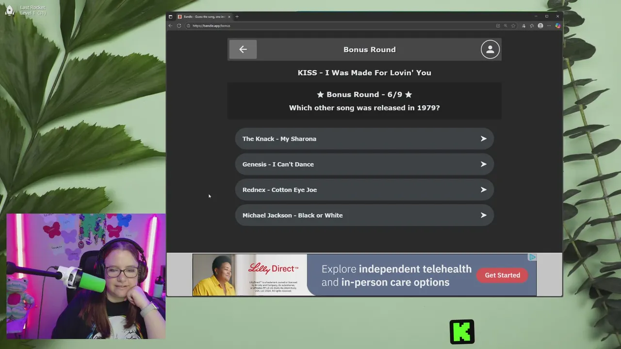Open the Bandle user profile icon
621x349 pixels.
pos(490,49)
